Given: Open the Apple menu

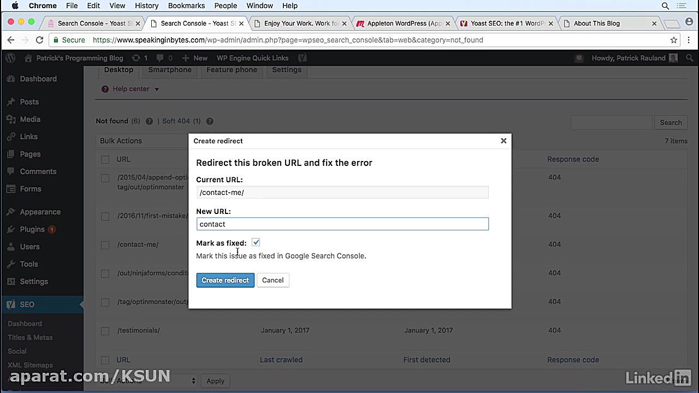Looking at the screenshot, I should [15, 6].
